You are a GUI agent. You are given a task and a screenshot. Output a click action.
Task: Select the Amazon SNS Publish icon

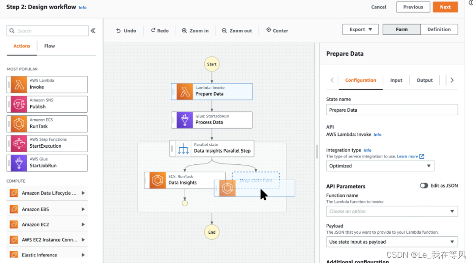(19, 104)
